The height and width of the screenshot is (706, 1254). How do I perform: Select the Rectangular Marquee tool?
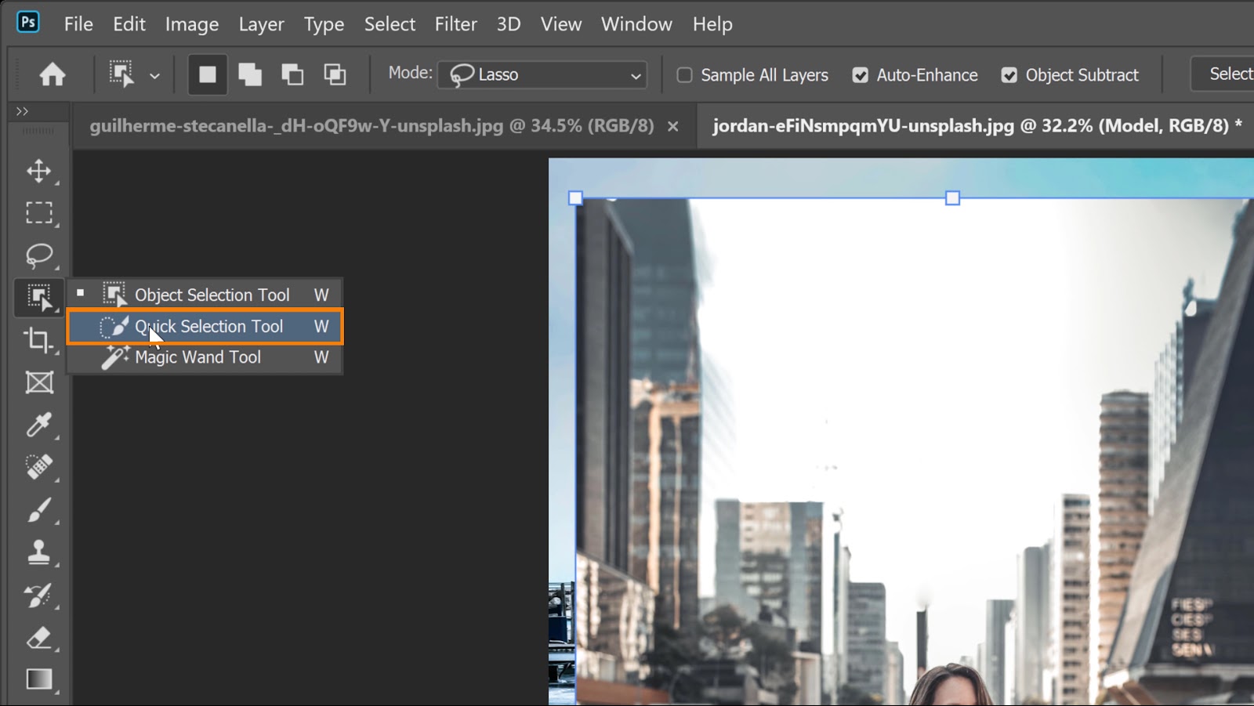pyautogui.click(x=39, y=213)
